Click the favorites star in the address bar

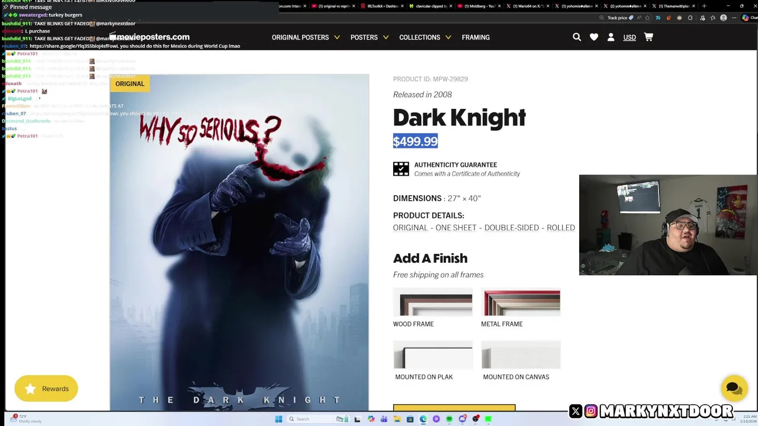pyautogui.click(x=647, y=18)
